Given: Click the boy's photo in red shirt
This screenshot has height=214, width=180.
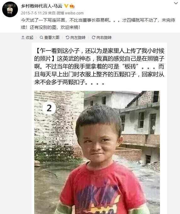Looking at the screenshot, I should (97, 152).
